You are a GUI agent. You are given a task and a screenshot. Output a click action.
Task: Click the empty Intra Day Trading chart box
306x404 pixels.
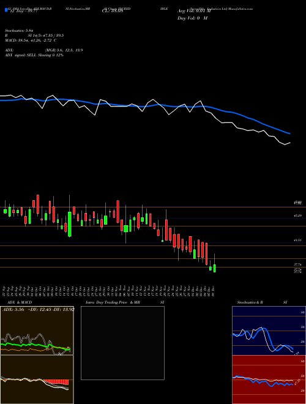point(122,343)
